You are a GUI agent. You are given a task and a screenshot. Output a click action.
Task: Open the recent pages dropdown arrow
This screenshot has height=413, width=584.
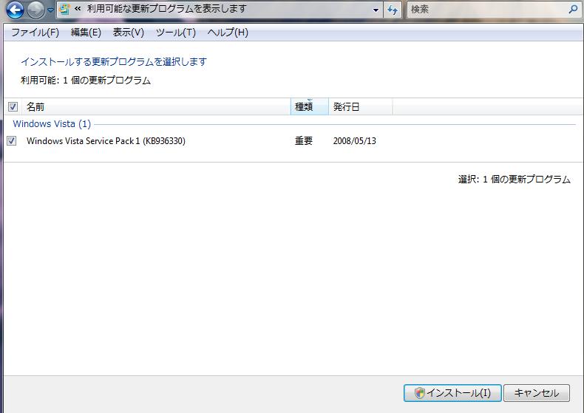[x=51, y=10]
